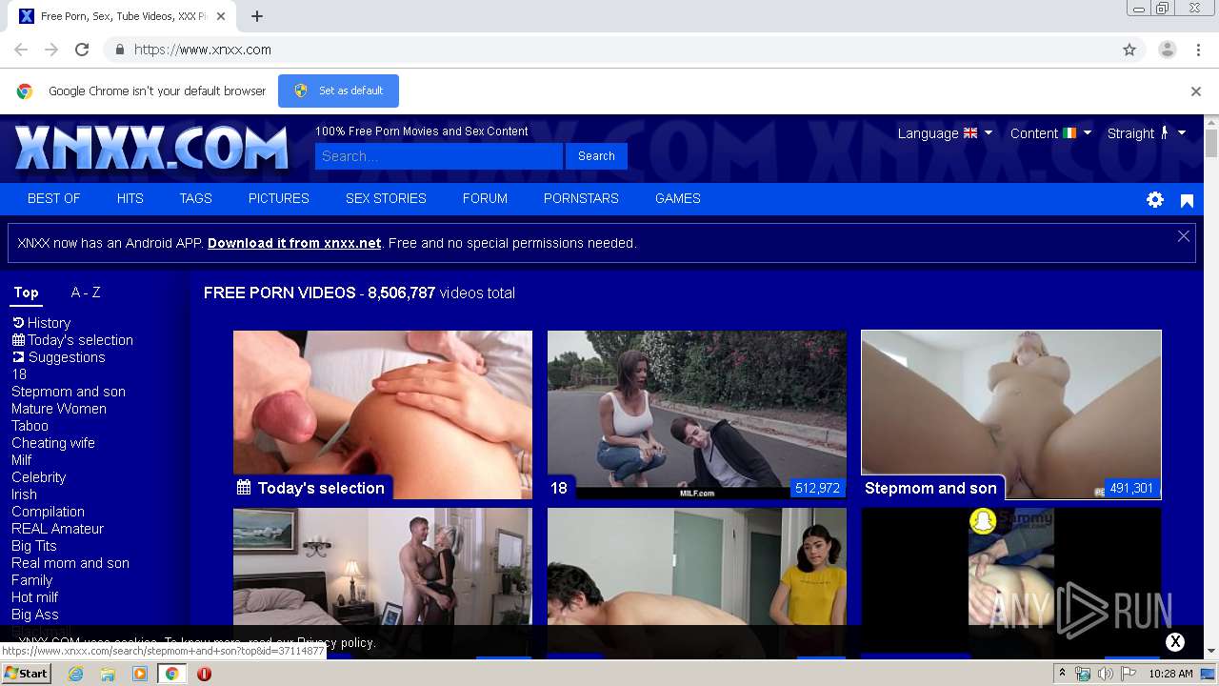Go back to the previous page
The height and width of the screenshot is (686, 1219).
click(21, 50)
